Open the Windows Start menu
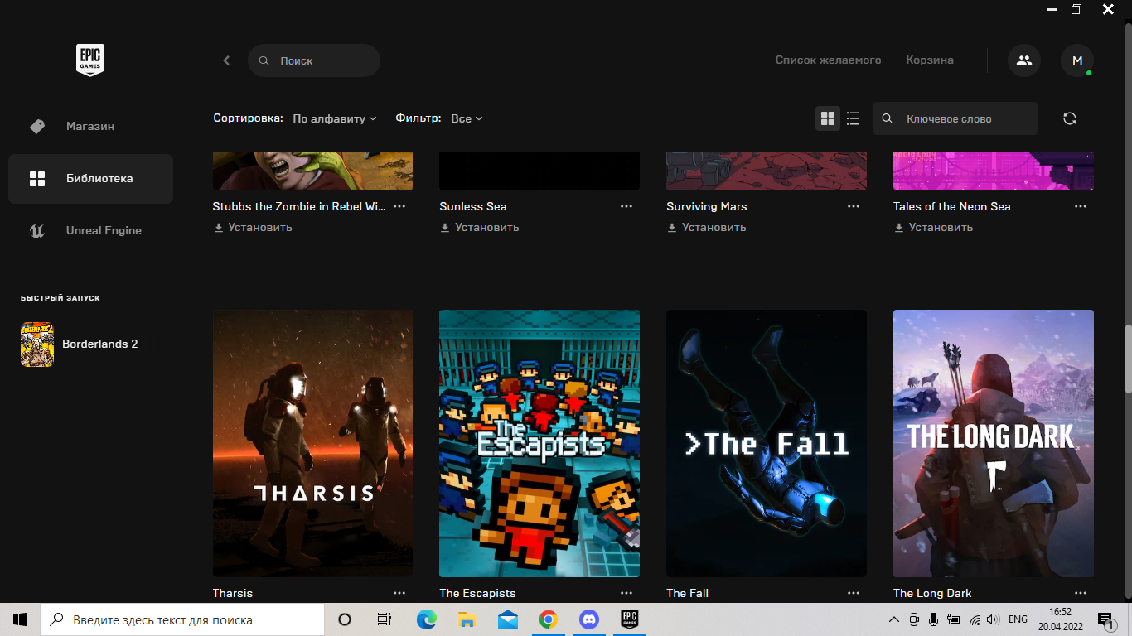 (20, 619)
